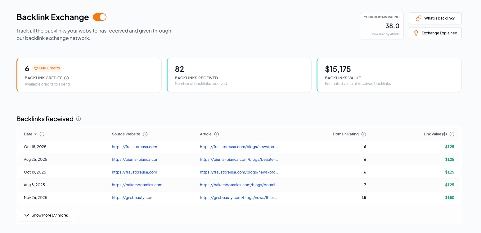Expand Show More to reveal 77 more backlinks

[45, 215]
